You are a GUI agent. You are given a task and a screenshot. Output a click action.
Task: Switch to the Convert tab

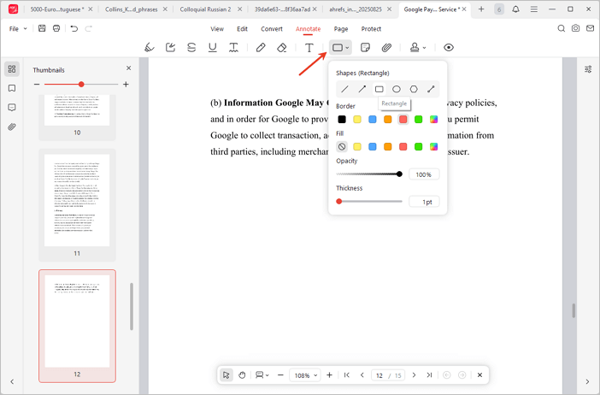[x=272, y=28]
